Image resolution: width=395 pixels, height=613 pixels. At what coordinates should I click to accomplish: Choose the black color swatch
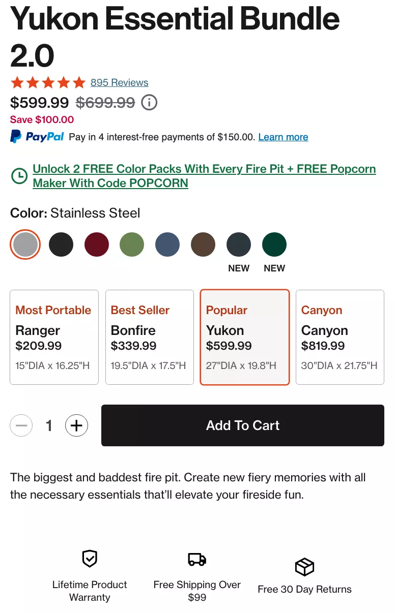click(x=61, y=245)
